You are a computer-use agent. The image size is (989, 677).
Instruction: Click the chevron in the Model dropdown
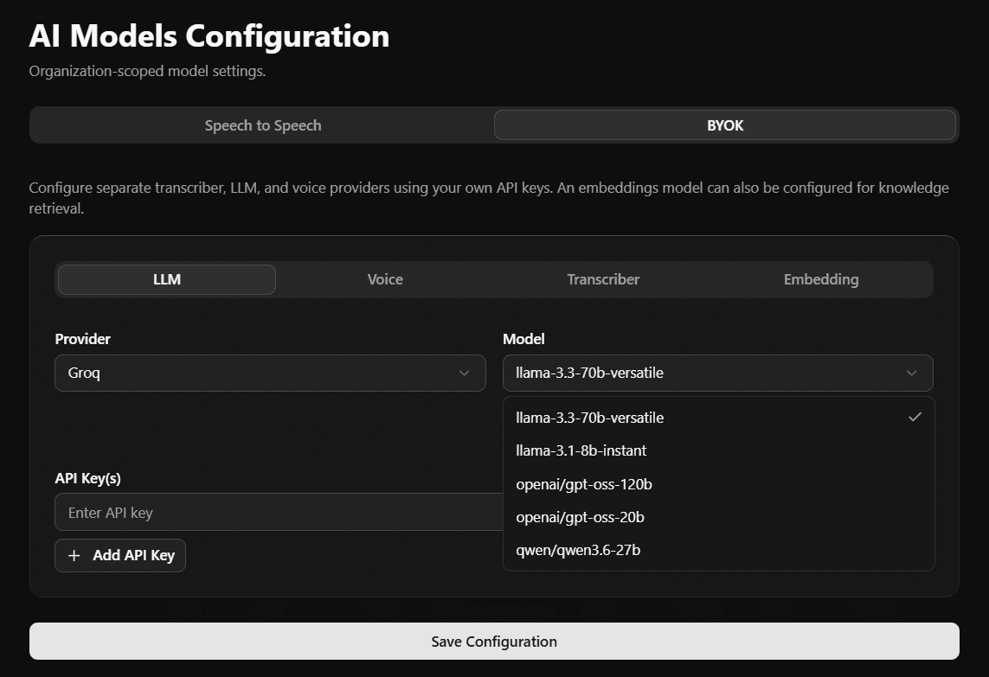(911, 374)
